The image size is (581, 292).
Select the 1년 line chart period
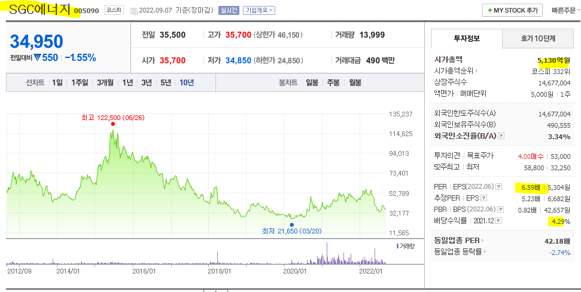click(127, 83)
